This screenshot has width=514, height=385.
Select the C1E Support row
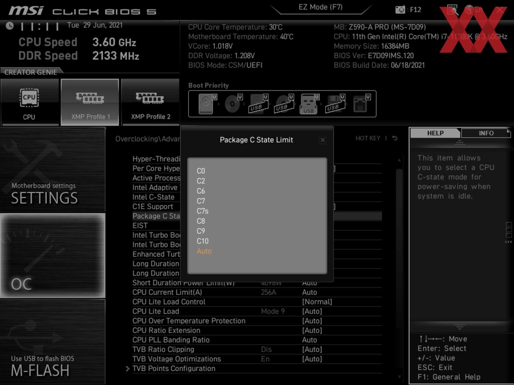click(x=153, y=206)
